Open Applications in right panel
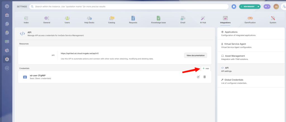 (x=251, y=34)
